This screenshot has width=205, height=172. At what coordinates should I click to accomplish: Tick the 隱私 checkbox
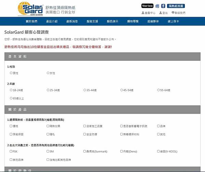[x=48, y=134]
